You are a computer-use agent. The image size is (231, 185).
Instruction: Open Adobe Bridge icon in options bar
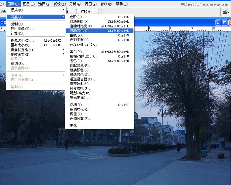(226, 12)
